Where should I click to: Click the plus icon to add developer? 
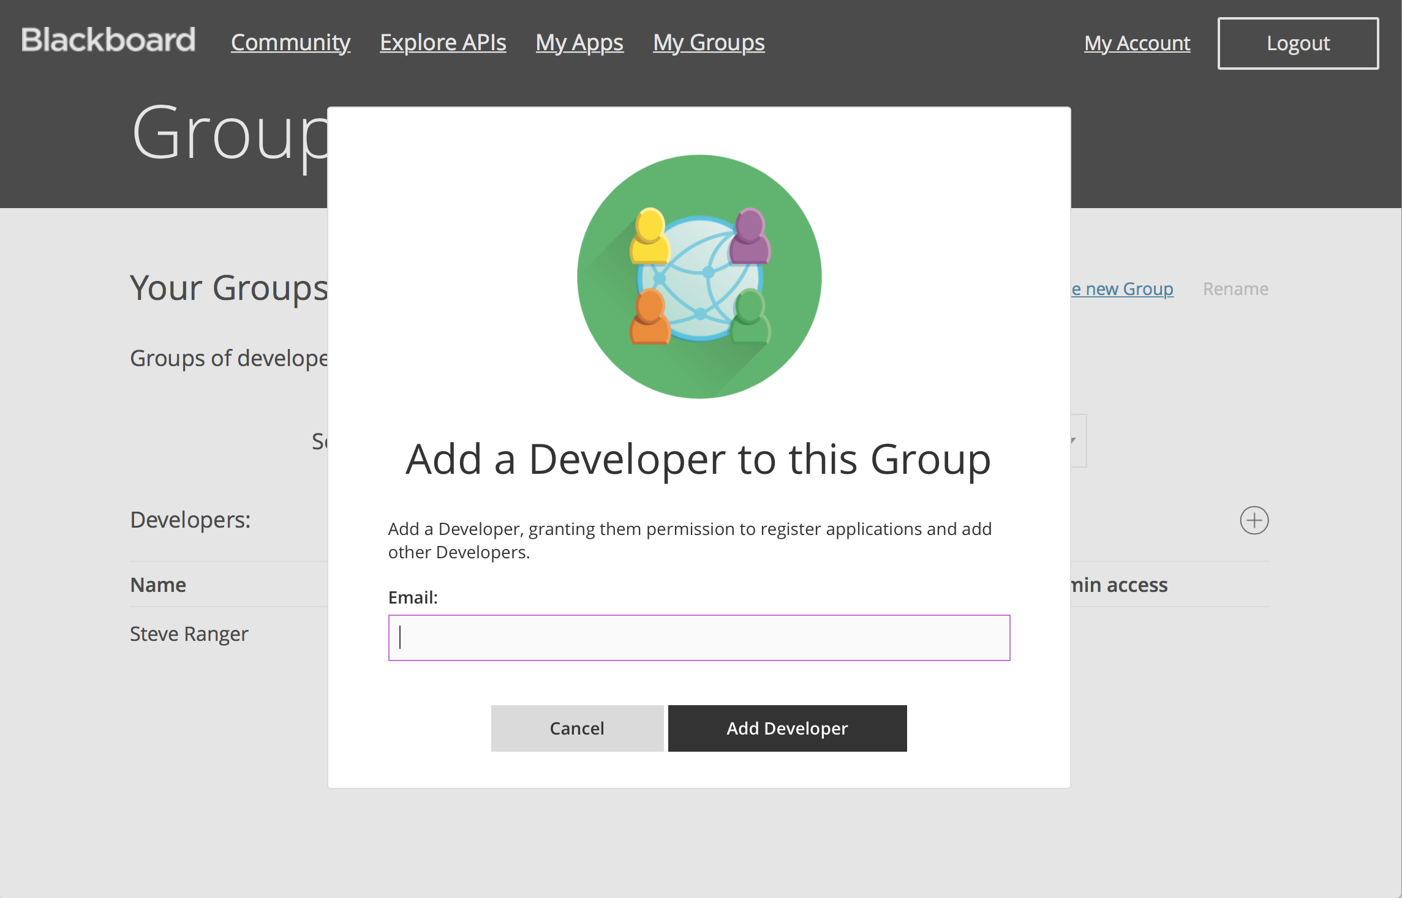point(1254,520)
